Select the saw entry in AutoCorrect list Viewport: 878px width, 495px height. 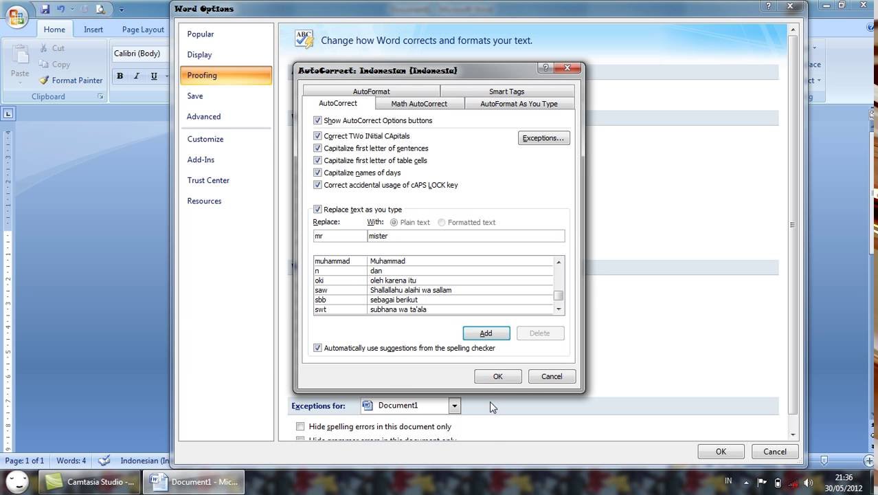[434, 290]
